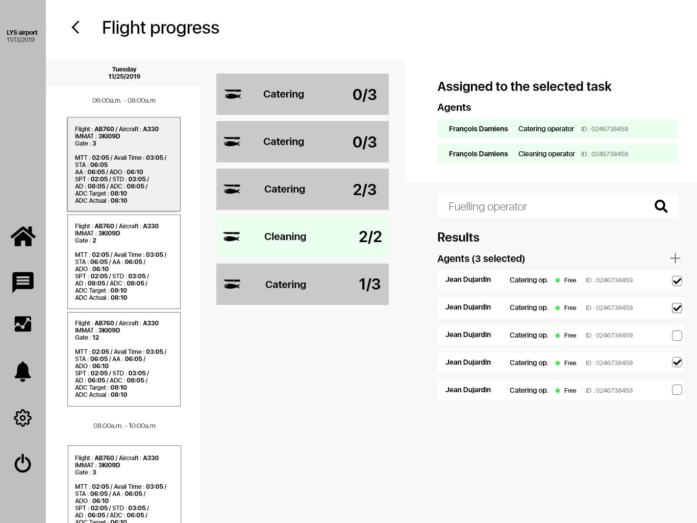Open the settings gear icon

(x=23, y=418)
